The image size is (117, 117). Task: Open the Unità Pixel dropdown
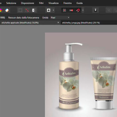[60, 18]
